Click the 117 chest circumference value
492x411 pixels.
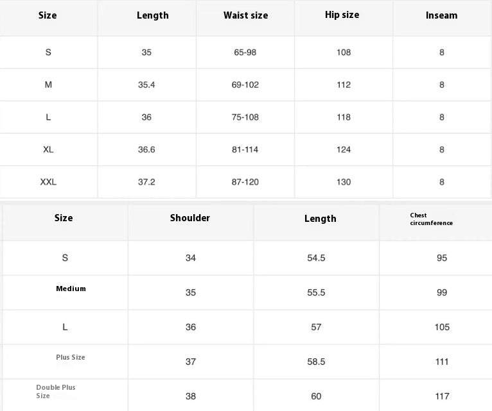tap(441, 396)
